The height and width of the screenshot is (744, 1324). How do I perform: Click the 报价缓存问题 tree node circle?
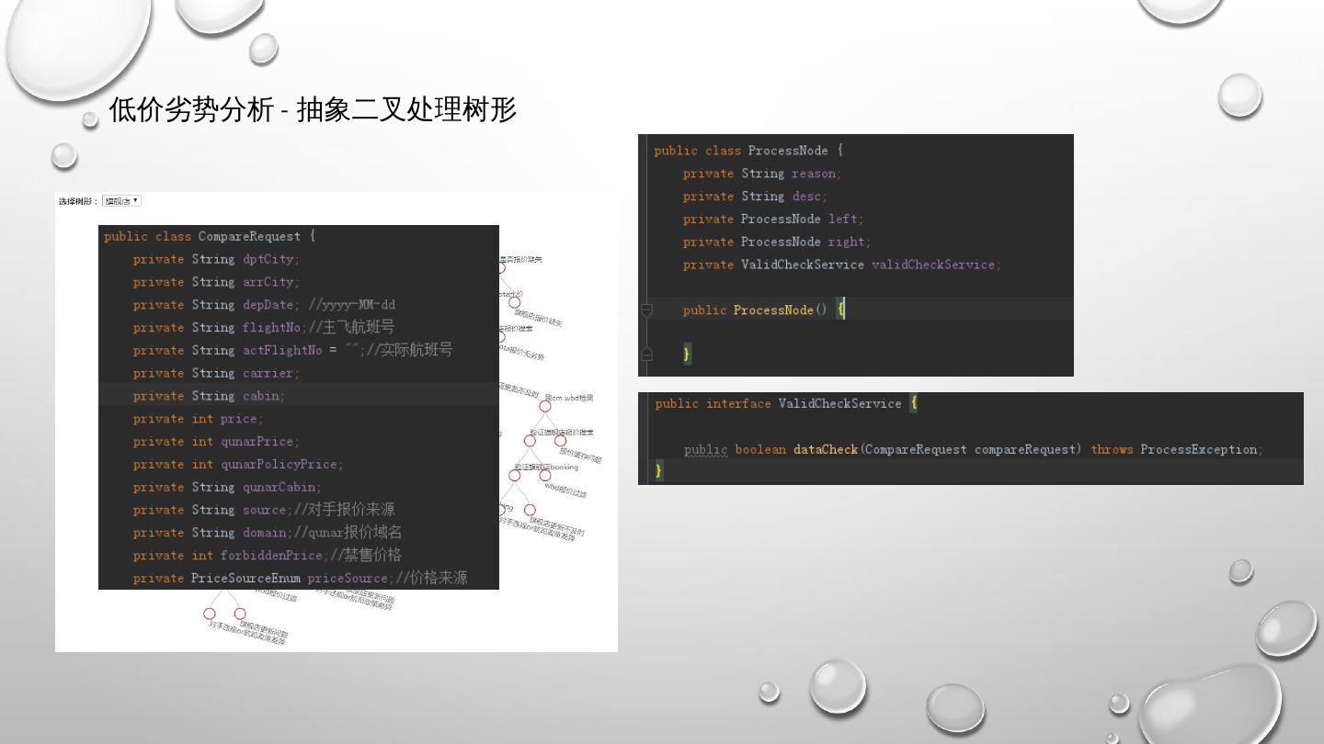point(560,441)
